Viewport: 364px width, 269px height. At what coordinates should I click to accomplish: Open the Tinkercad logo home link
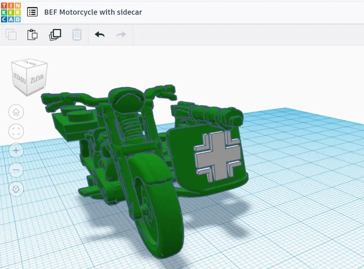tap(11, 12)
